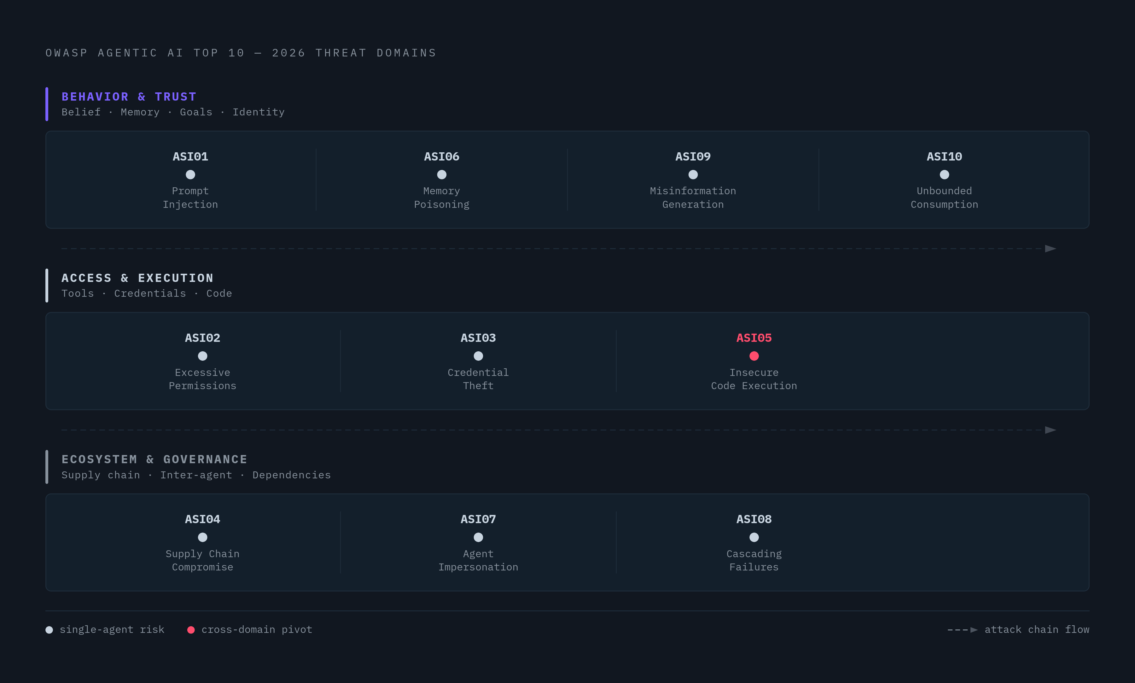Screen dimensions: 1135x683
Task: Click the Misinformation Generation description
Action: 693,197
